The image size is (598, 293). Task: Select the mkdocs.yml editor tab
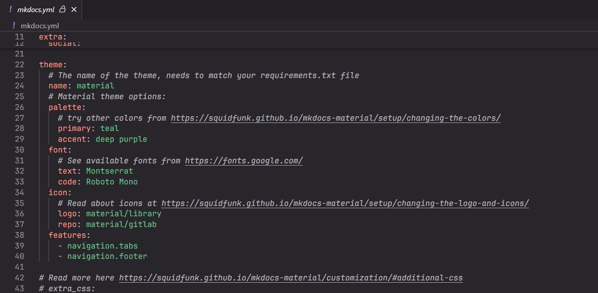[x=36, y=9]
